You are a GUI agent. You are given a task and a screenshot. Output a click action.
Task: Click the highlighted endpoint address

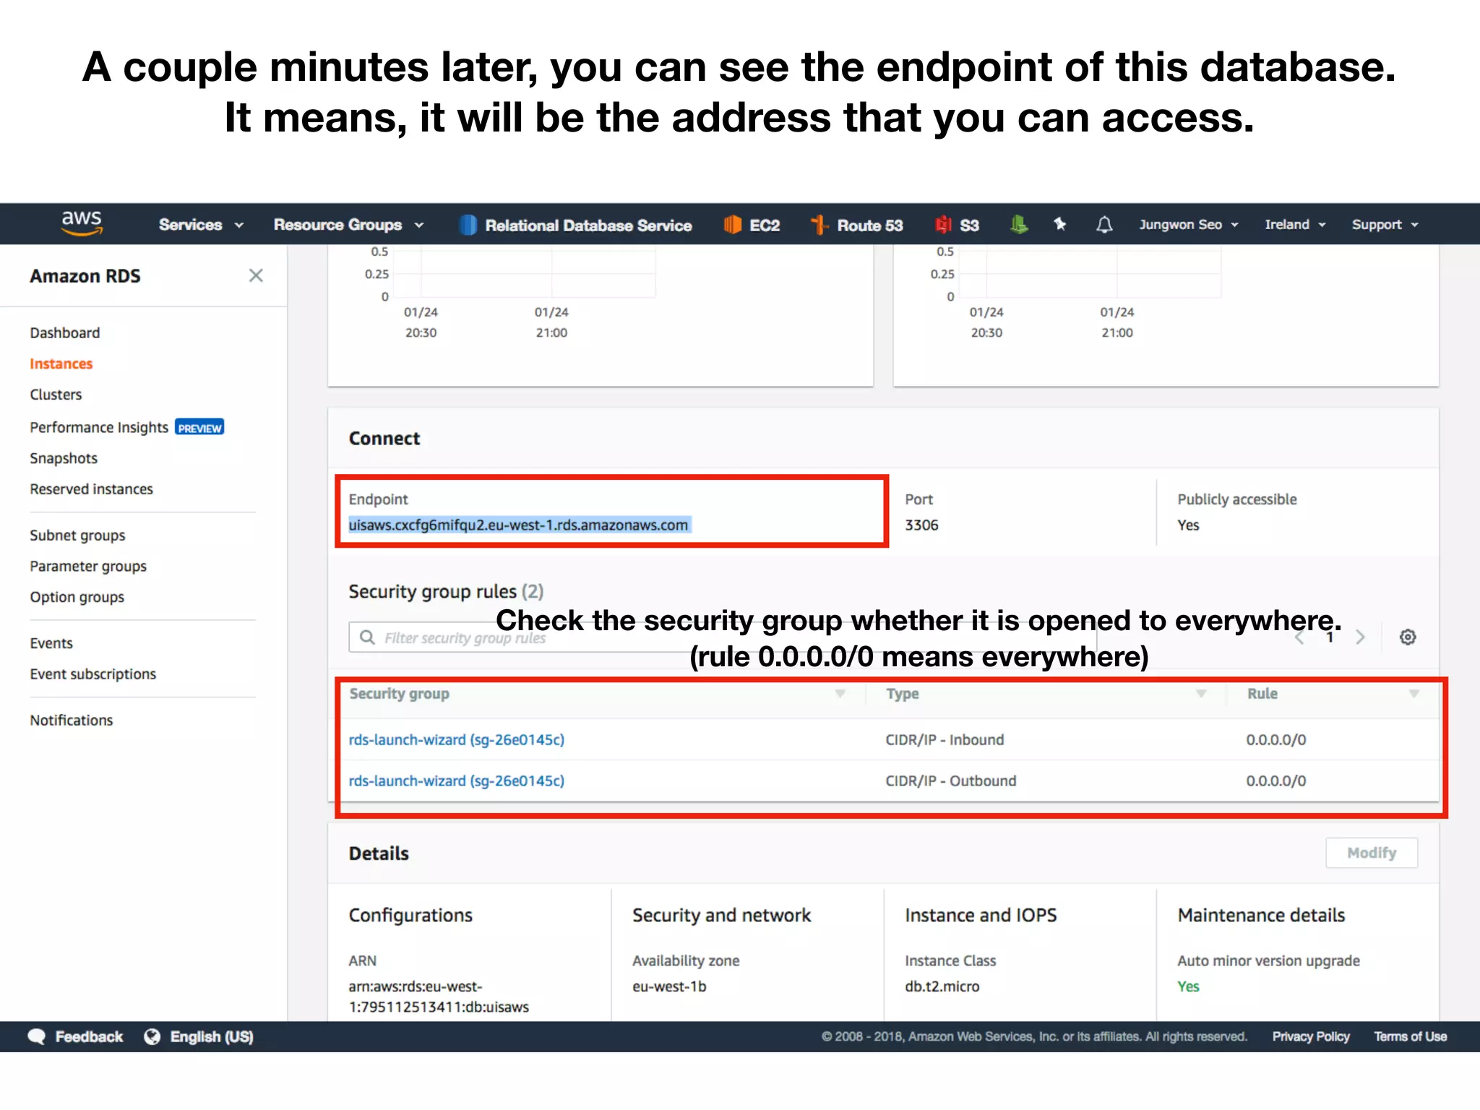tap(519, 525)
